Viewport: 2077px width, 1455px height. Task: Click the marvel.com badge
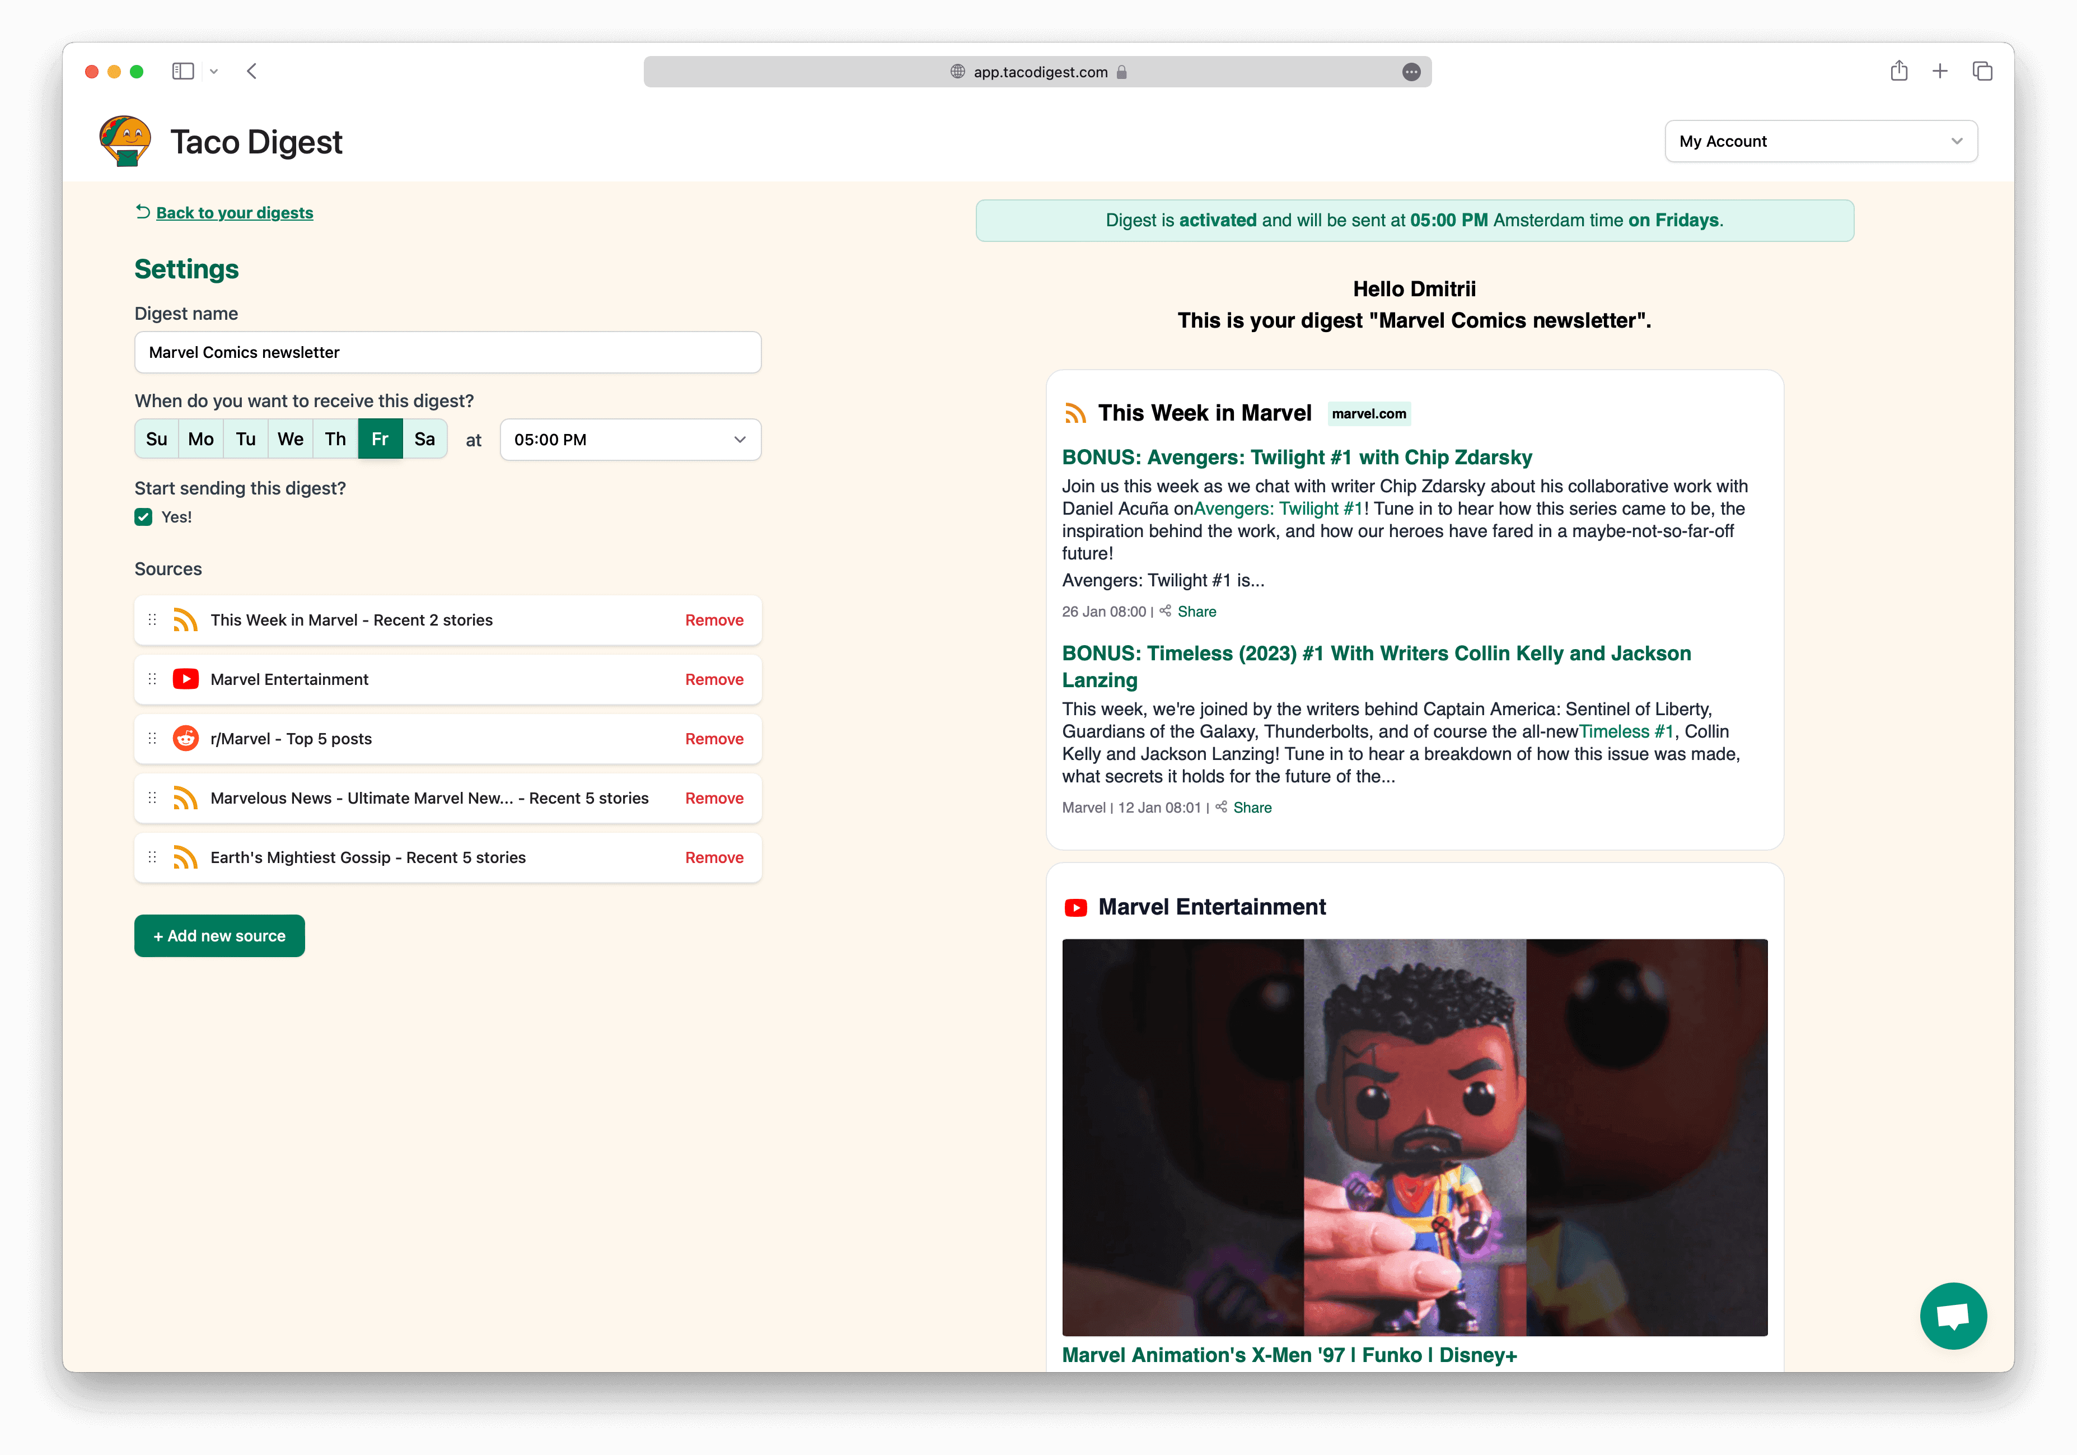(1369, 413)
